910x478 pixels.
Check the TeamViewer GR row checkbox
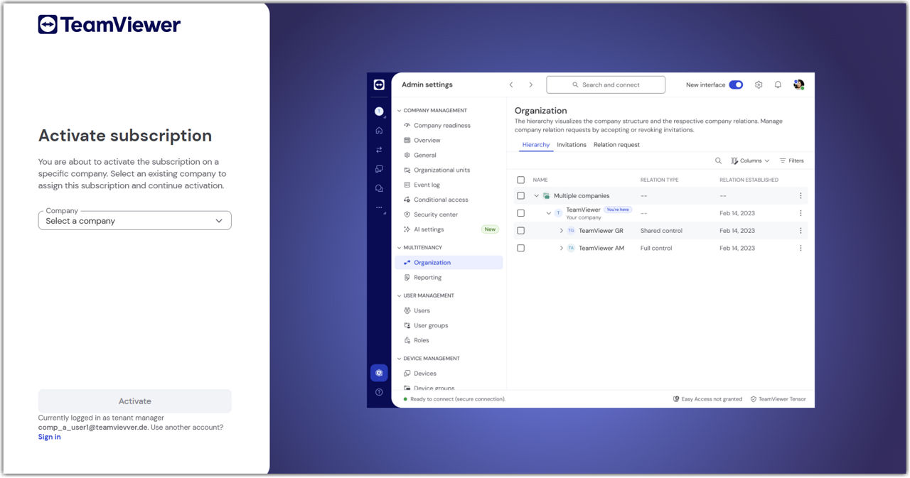[521, 231]
